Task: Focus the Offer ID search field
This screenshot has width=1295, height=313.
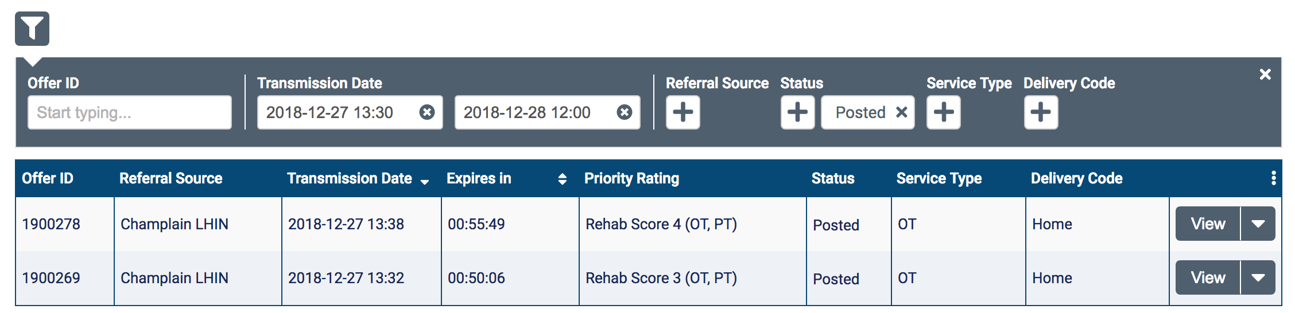Action: pos(130,112)
